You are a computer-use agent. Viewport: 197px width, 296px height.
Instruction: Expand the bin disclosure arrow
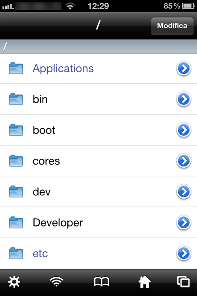[x=184, y=99]
